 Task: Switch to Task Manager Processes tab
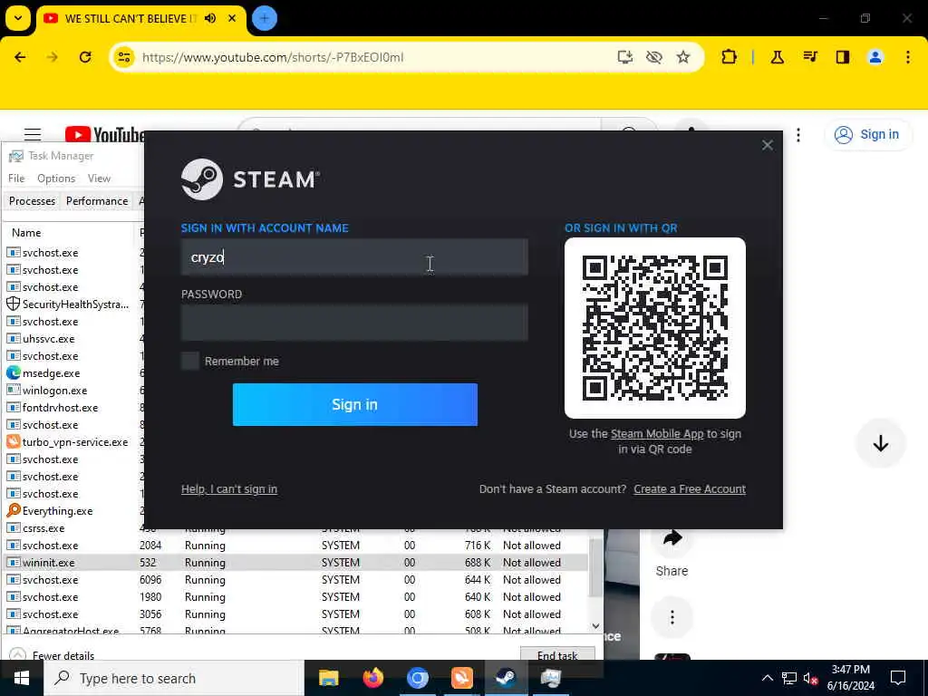[32, 201]
